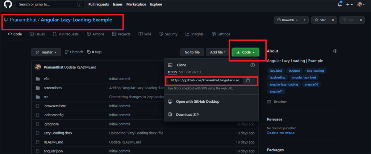Open the e2e folder
The width and height of the screenshot is (371, 154).
click(46, 79)
